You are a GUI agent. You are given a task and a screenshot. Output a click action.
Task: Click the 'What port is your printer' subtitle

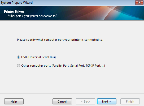[x=33, y=16]
